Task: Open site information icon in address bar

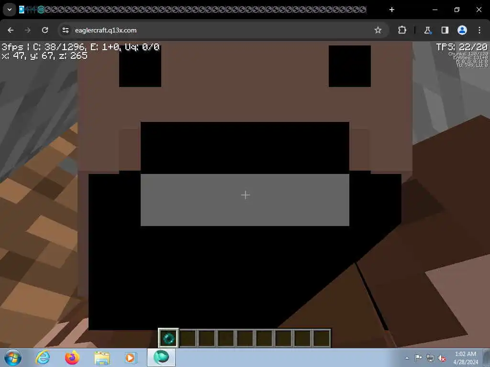Action: [65, 30]
